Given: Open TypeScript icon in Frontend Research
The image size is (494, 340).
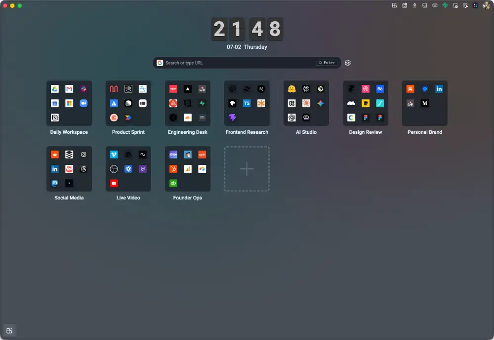Looking at the screenshot, I should pyautogui.click(x=247, y=103).
